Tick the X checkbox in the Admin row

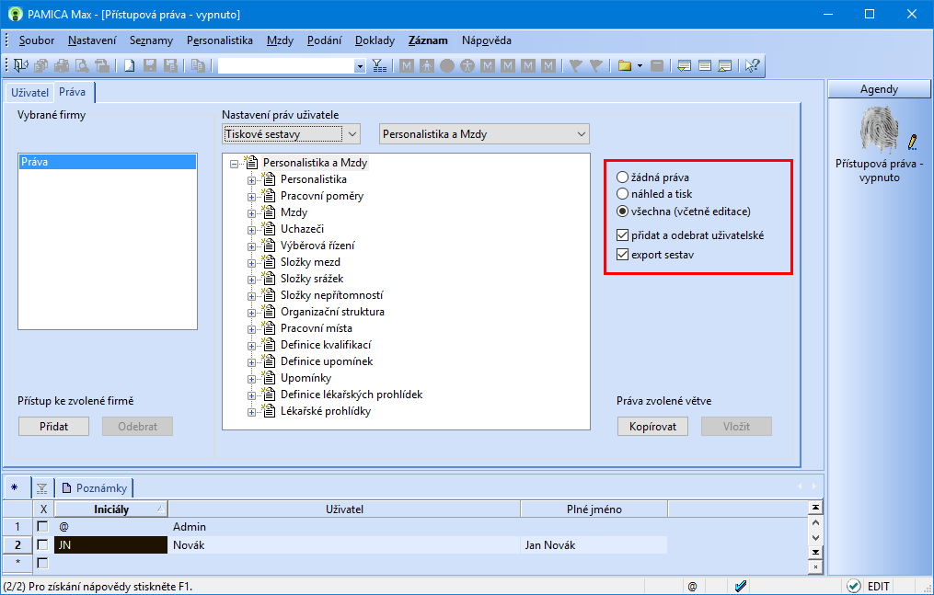42,527
